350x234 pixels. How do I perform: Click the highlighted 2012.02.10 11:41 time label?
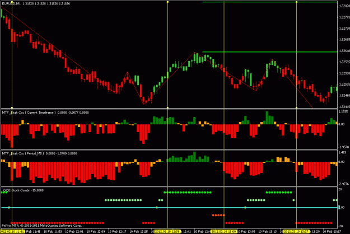[12, 232]
